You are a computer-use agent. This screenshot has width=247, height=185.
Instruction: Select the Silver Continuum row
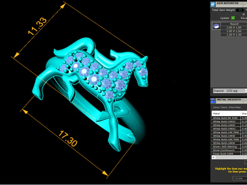click(230, 150)
